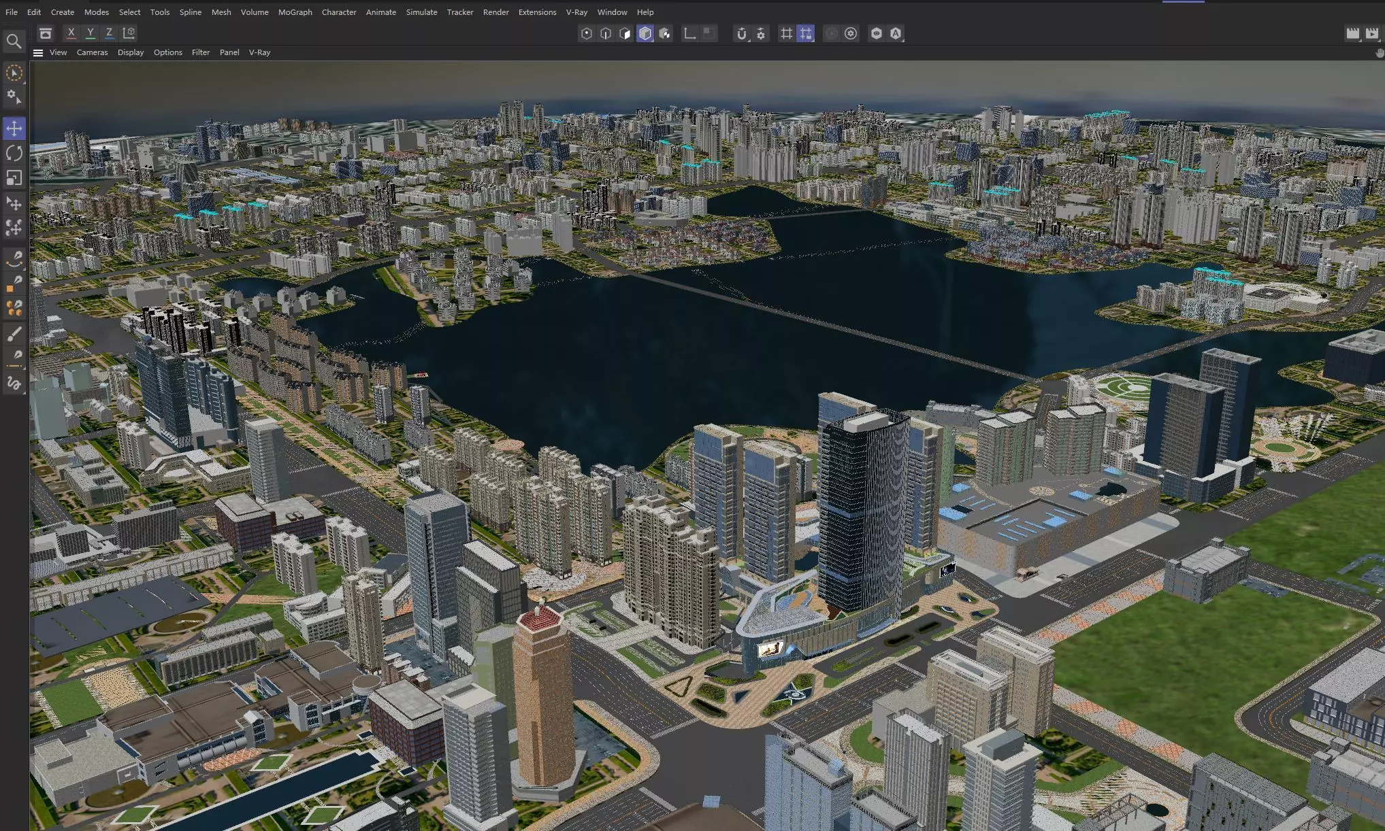
Task: Enable Axis mode icon
Action: (689, 33)
